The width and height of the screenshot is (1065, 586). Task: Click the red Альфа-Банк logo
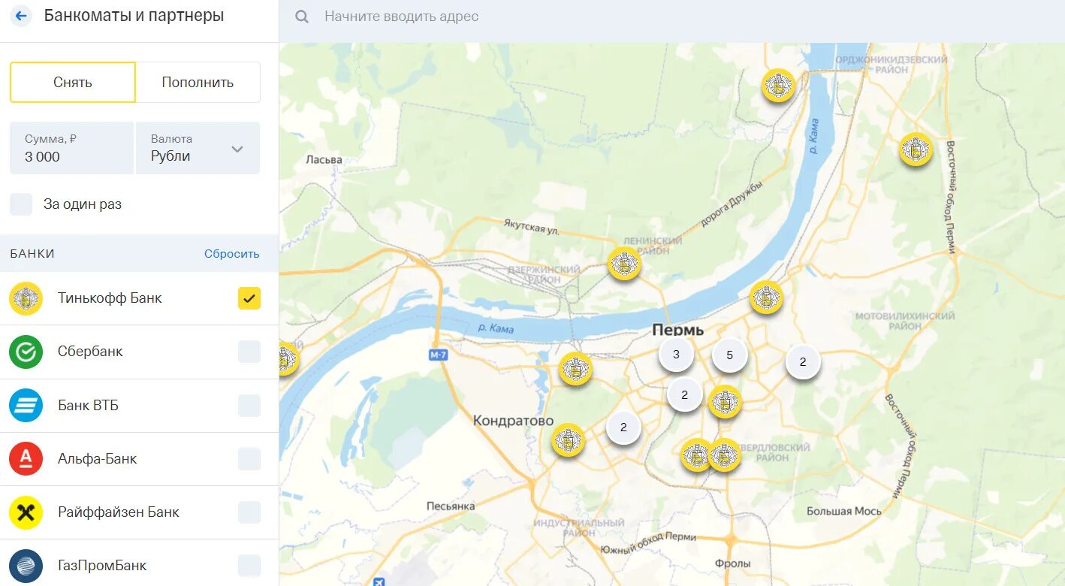click(x=26, y=459)
